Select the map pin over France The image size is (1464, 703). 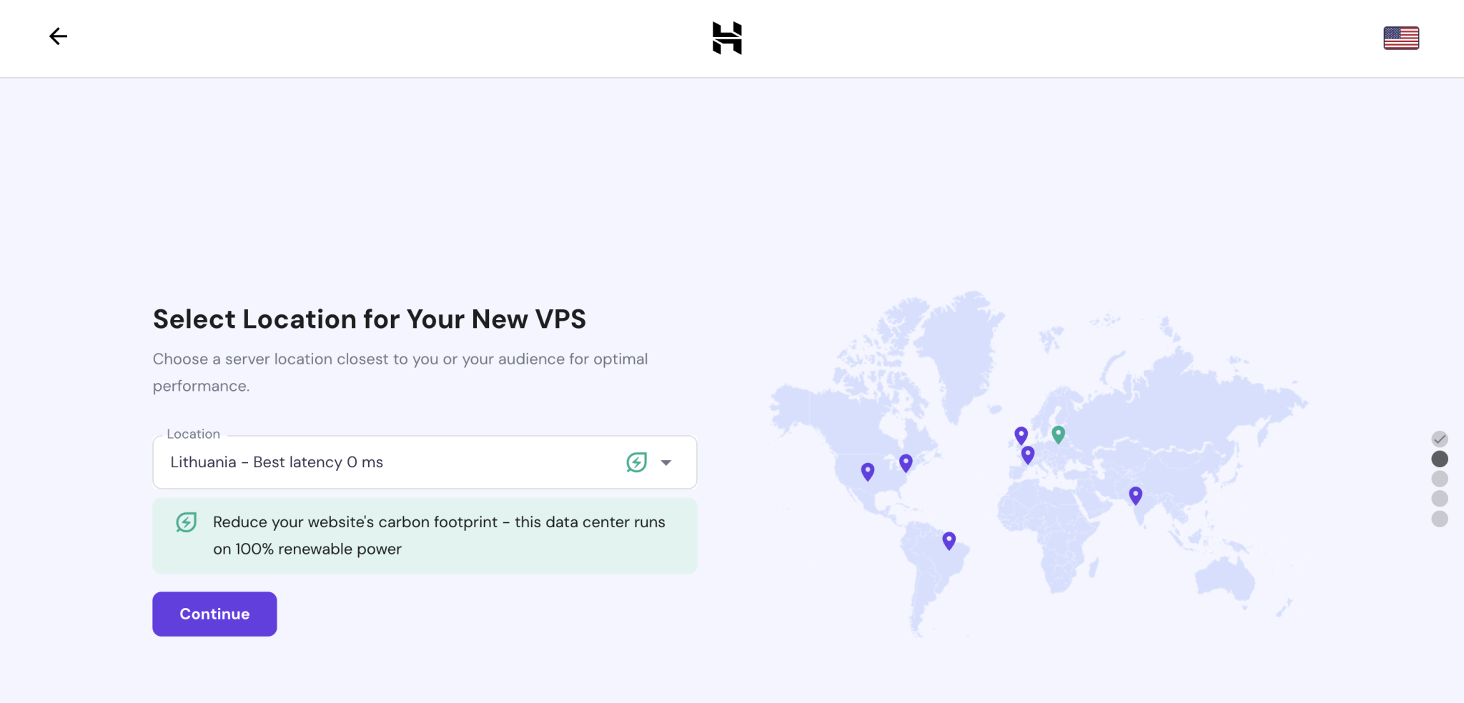[1028, 453]
